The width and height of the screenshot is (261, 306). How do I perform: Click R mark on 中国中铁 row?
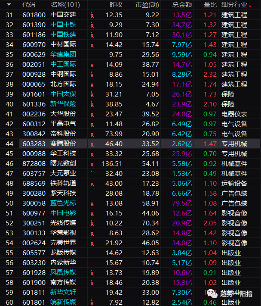92,25
